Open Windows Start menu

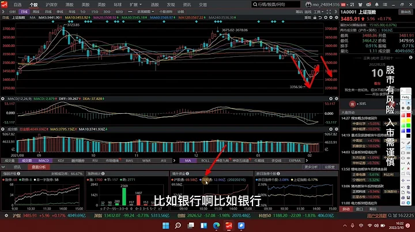point(165,226)
